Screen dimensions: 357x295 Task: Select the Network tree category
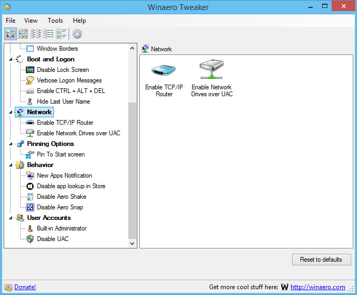[39, 112]
